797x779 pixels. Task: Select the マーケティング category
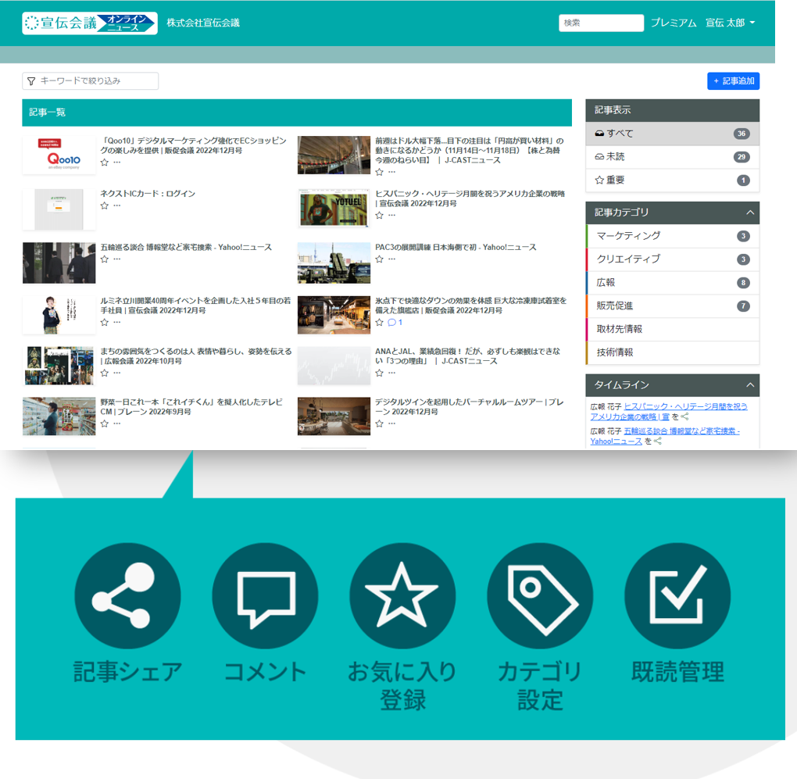pyautogui.click(x=672, y=236)
